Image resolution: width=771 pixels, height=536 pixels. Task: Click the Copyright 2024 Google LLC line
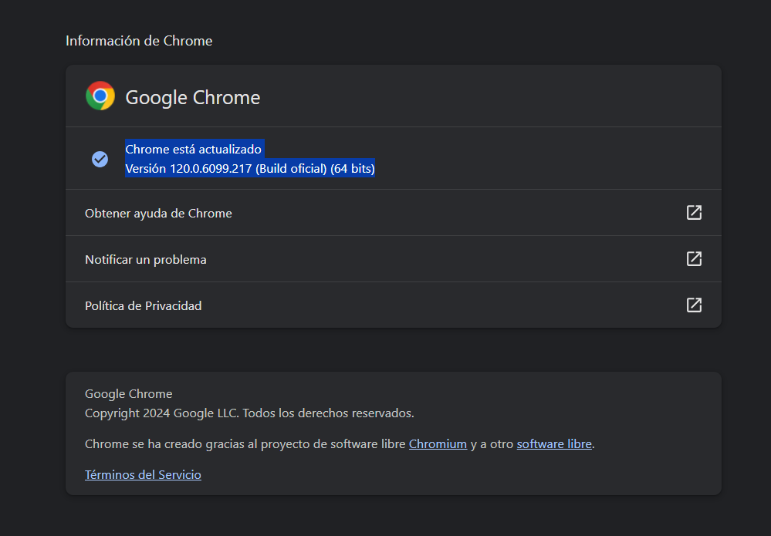click(x=249, y=413)
